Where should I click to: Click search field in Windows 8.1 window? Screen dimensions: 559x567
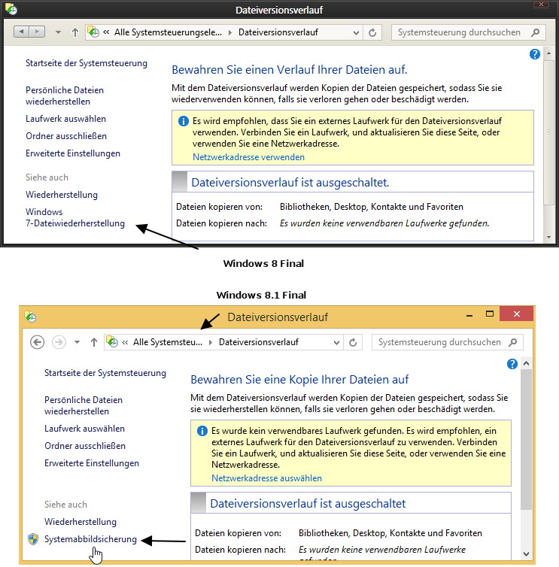point(447,342)
